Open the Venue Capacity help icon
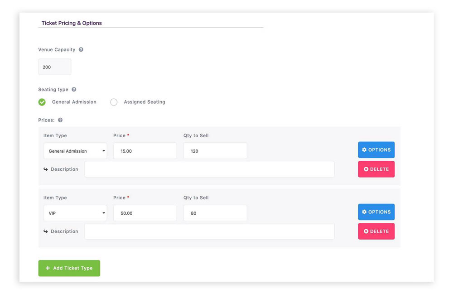Screen dimensions: 453x294 [x=81, y=49]
